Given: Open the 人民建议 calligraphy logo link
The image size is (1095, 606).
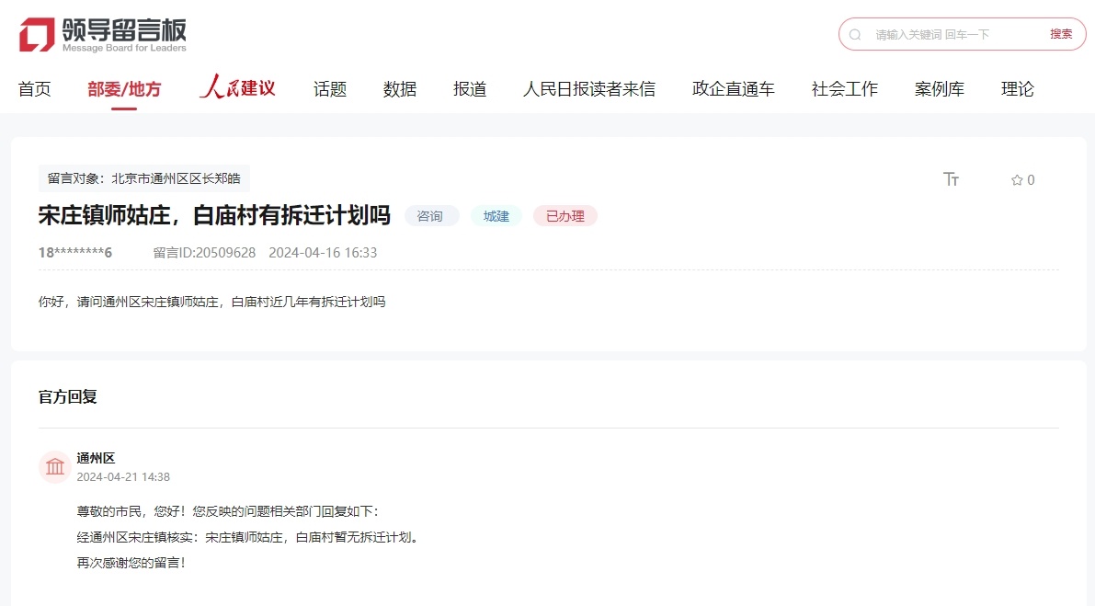Looking at the screenshot, I should (x=237, y=88).
